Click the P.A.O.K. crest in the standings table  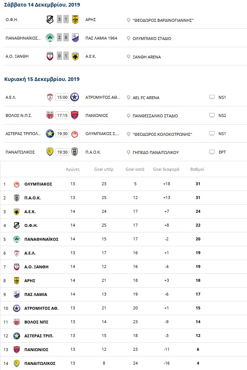tap(16, 198)
